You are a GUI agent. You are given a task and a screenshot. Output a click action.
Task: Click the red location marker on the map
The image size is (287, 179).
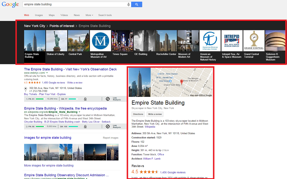pos(182,82)
